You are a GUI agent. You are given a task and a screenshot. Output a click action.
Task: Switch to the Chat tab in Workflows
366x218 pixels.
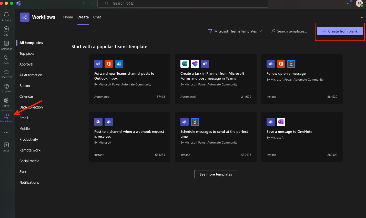[x=97, y=17]
